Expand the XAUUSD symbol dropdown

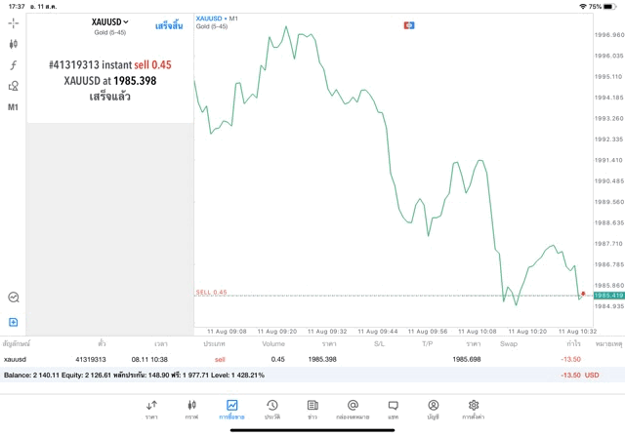109,21
